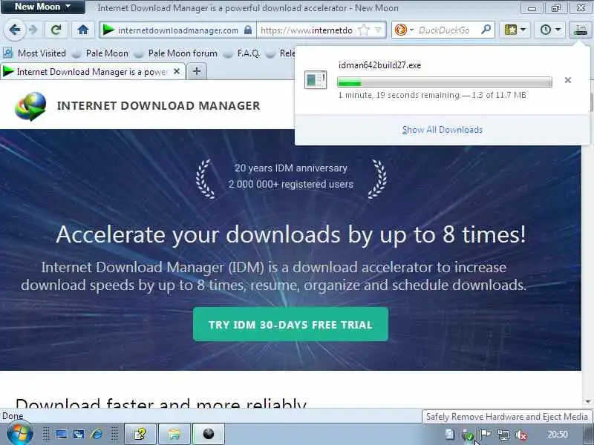Click the download progress bar
The image size is (594, 445).
444,82
